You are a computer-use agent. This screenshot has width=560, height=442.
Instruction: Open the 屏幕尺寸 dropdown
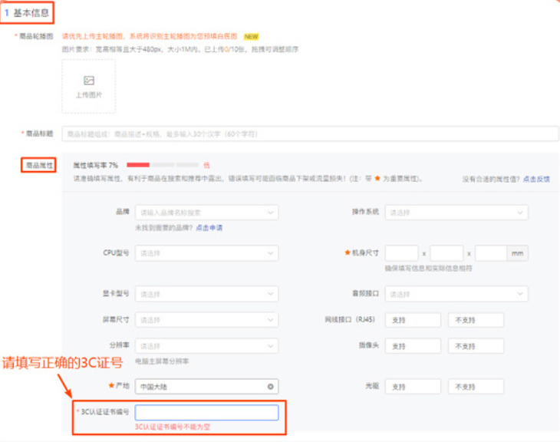click(206, 320)
